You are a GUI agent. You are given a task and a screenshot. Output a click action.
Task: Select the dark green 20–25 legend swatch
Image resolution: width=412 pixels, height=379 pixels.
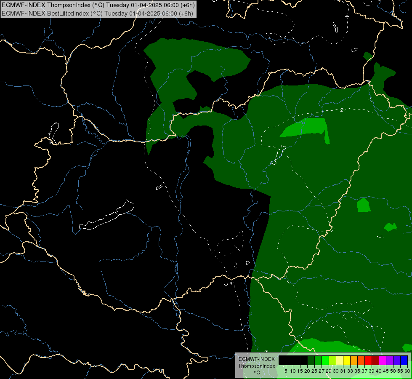coord(311,360)
